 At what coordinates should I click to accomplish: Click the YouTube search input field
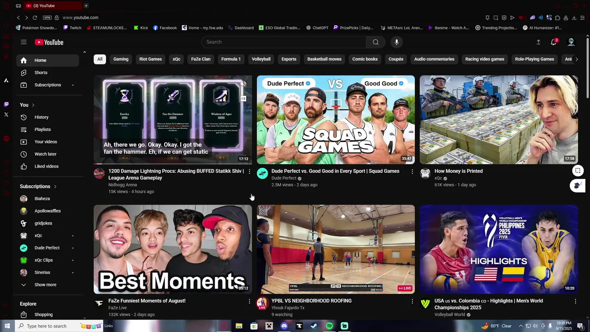click(284, 42)
